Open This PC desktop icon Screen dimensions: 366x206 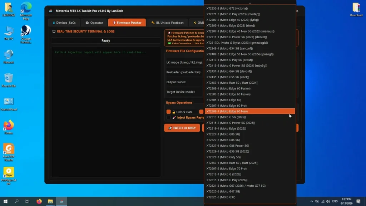(x=9, y=33)
